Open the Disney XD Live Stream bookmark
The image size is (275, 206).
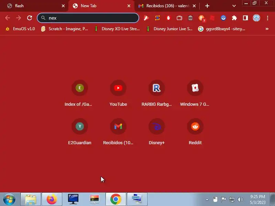(117, 29)
